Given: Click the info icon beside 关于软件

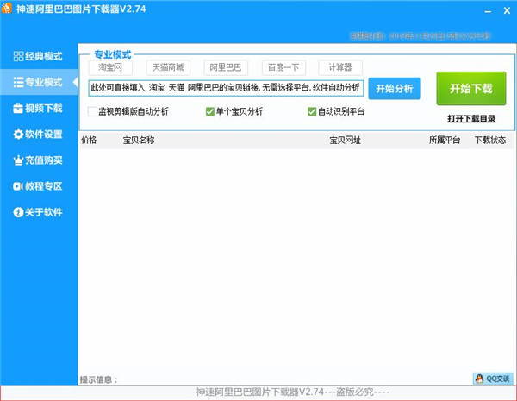Looking at the screenshot, I should pyautogui.click(x=18, y=212).
